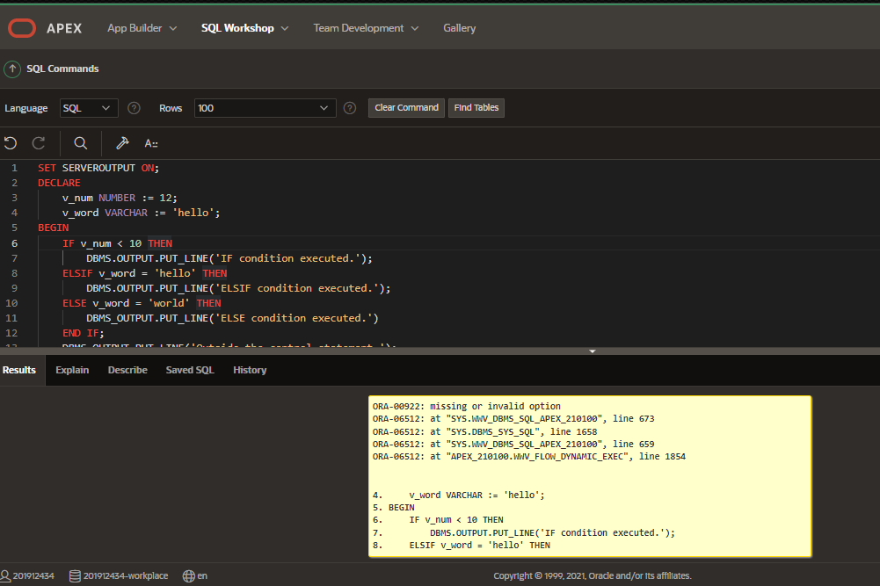
Task: Click the Oracle APEX logo icon
Action: pos(22,28)
